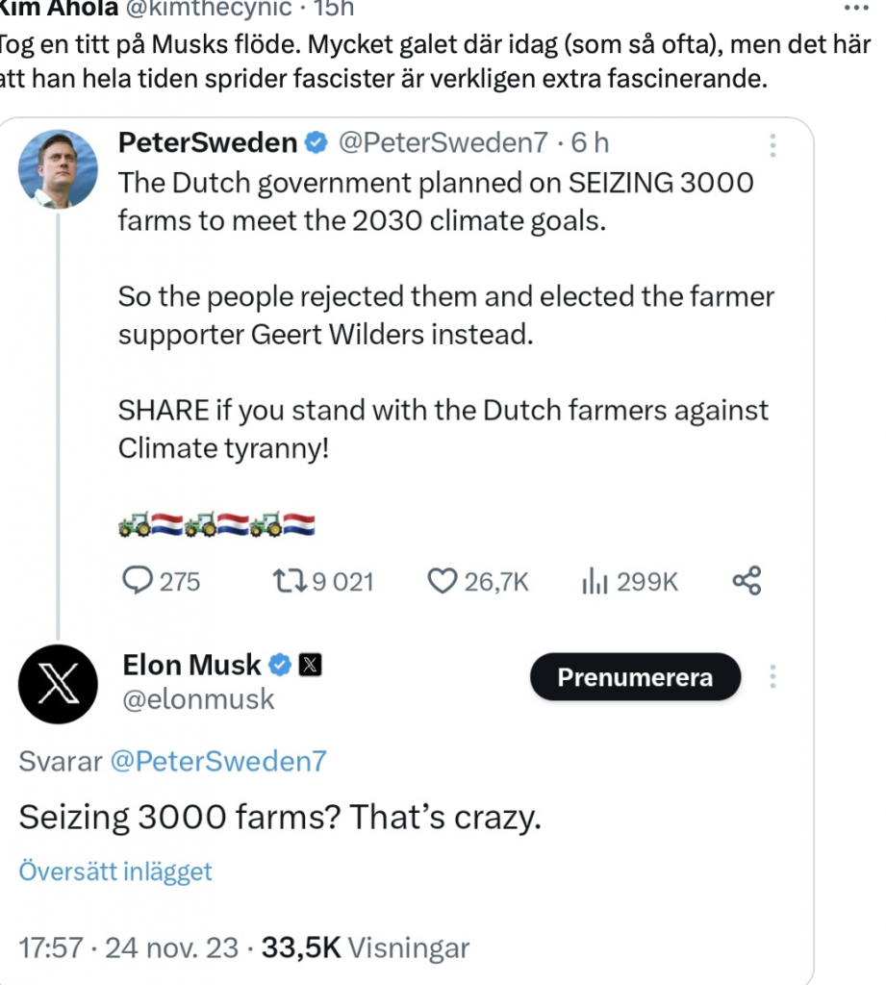Open the 17:57 · 24 nov. 23 timestamp
This screenshot has width=886, height=985.
(x=128, y=948)
